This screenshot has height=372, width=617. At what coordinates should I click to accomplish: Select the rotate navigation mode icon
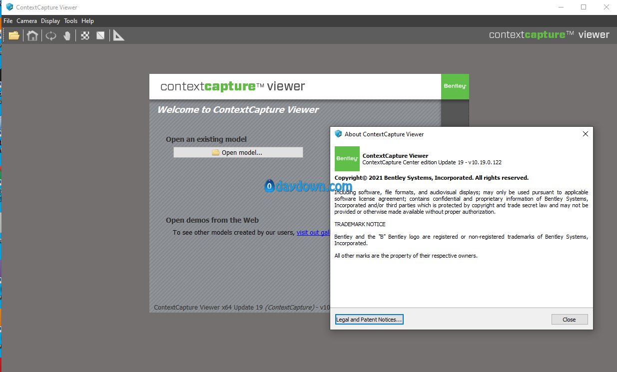click(x=51, y=35)
